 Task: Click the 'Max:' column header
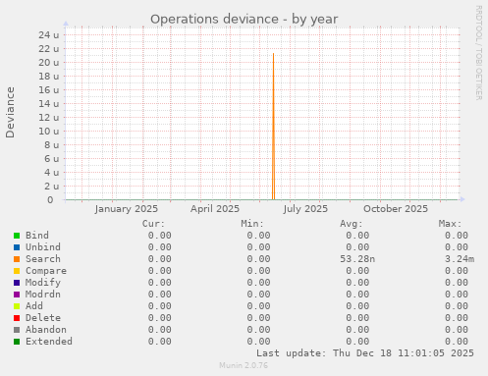coord(450,224)
